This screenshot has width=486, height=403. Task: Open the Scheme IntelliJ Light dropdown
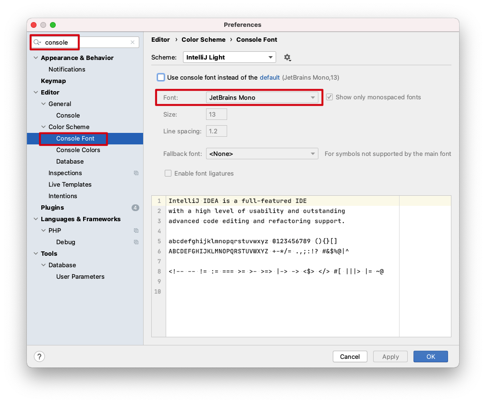pos(230,57)
